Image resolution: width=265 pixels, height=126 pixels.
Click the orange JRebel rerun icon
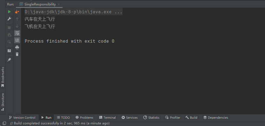(x=17, y=12)
